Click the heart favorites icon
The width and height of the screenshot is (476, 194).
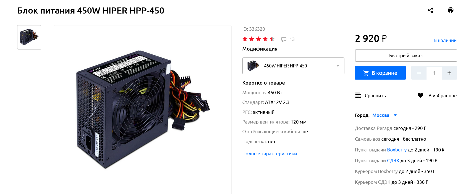[x=420, y=95]
